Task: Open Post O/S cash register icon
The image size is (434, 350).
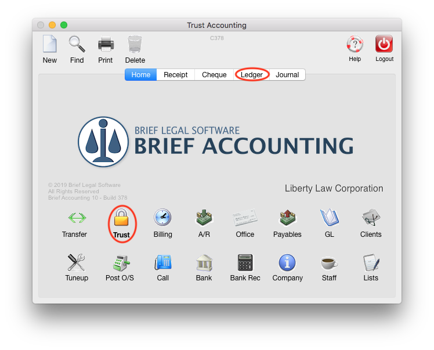Action: pyautogui.click(x=121, y=262)
